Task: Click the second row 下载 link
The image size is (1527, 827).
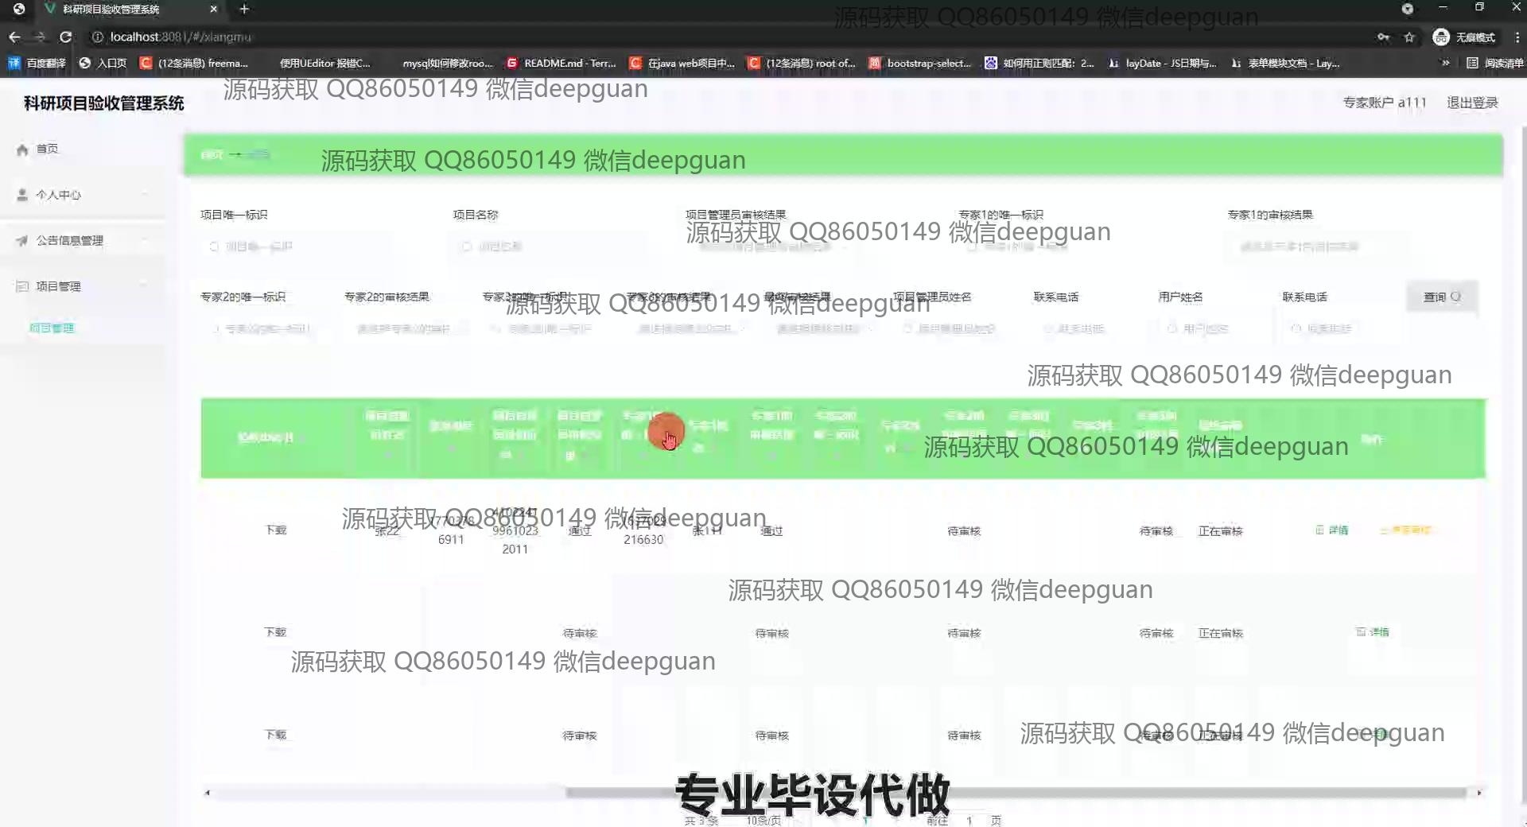Action: (x=275, y=632)
